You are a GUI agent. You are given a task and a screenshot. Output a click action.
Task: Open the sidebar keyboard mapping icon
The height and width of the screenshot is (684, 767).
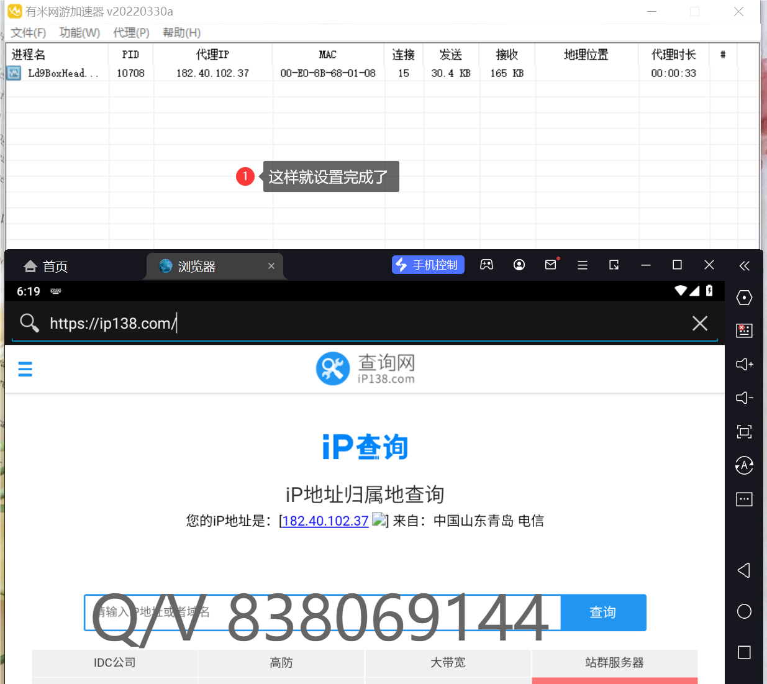point(744,331)
